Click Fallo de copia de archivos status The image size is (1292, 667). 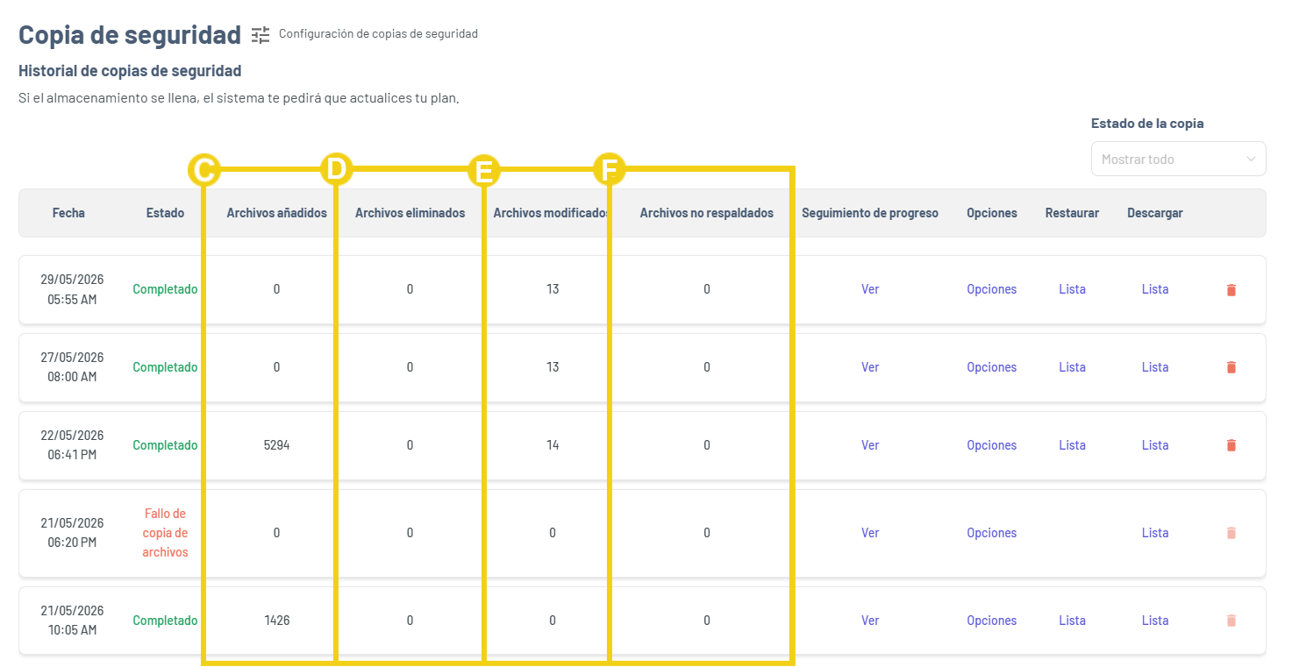[165, 533]
